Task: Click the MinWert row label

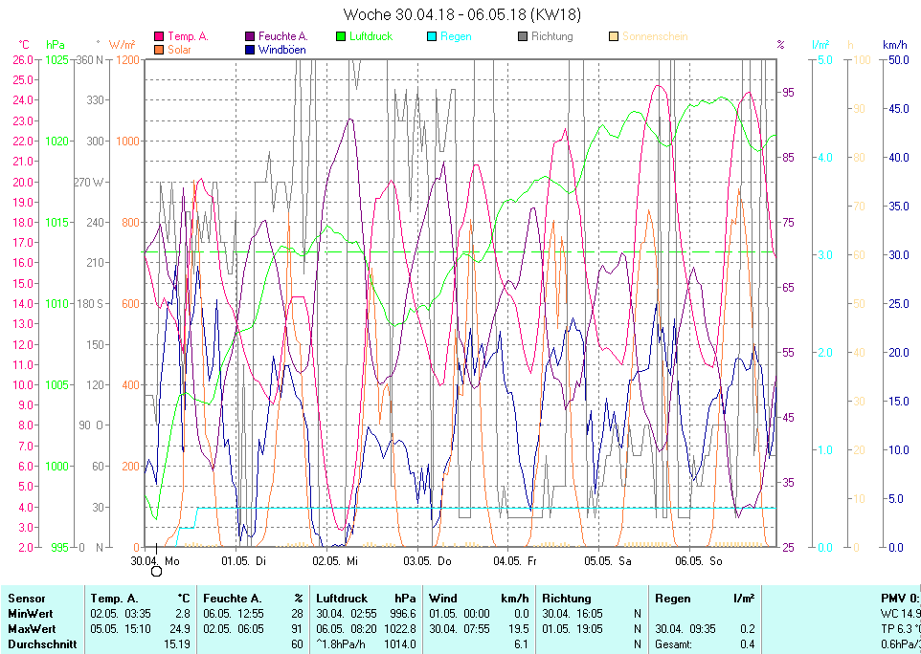Action: (31, 614)
